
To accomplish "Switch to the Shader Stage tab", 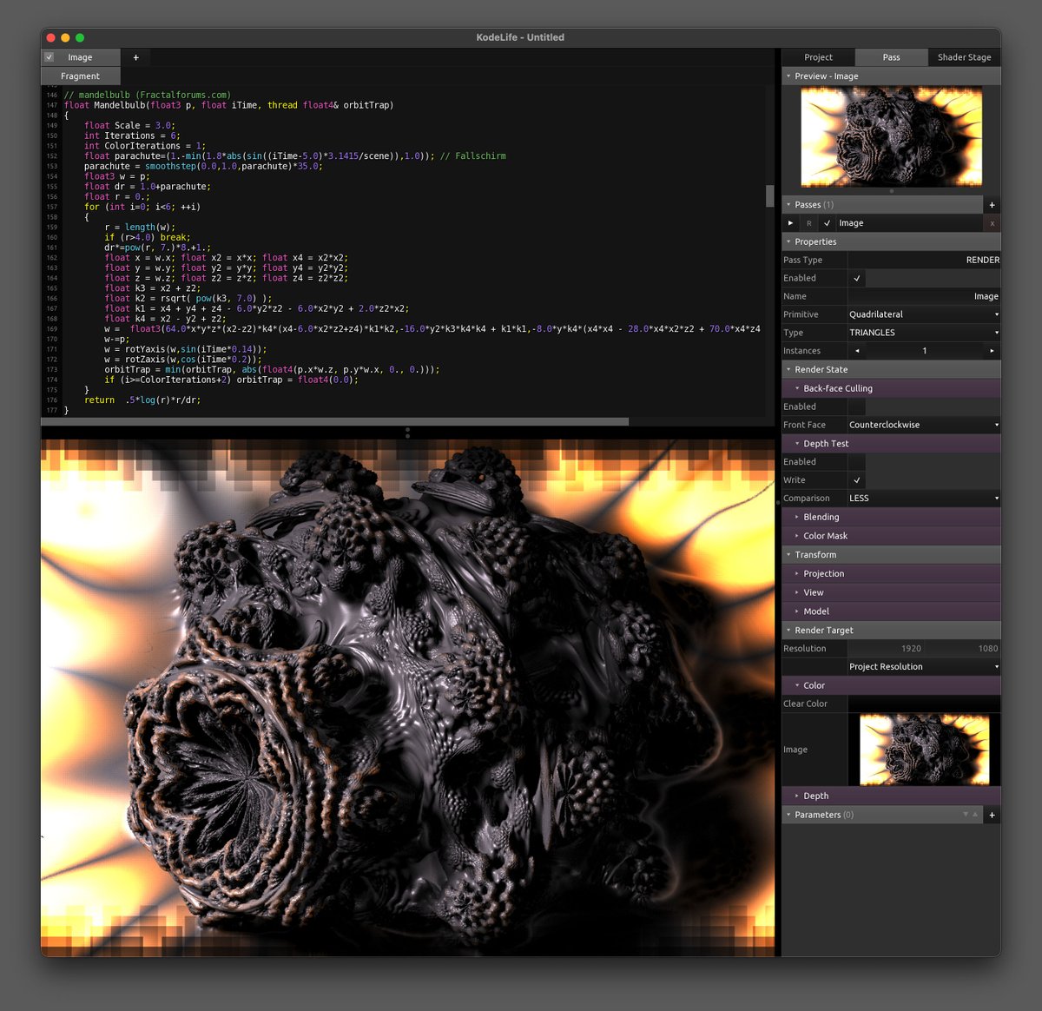I will point(964,57).
